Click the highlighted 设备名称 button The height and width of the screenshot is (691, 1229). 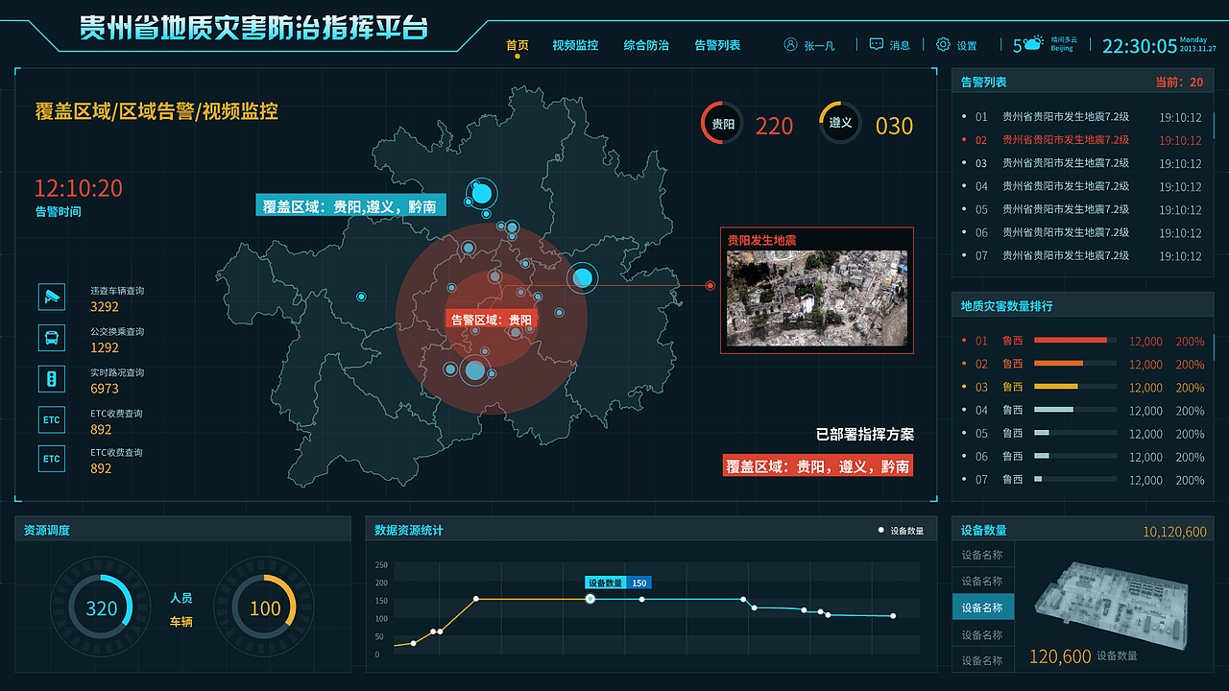click(982, 607)
